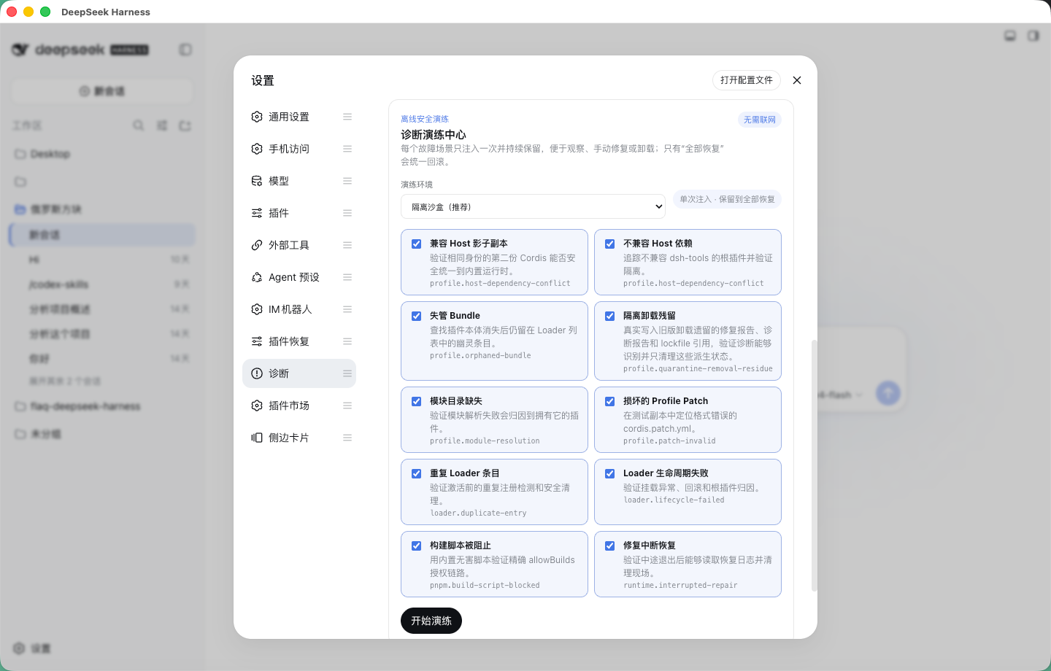Click the 通用设置 gear icon
The image size is (1051, 671).
click(257, 117)
